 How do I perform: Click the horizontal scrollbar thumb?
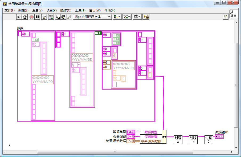pyautogui.click(x=115, y=152)
